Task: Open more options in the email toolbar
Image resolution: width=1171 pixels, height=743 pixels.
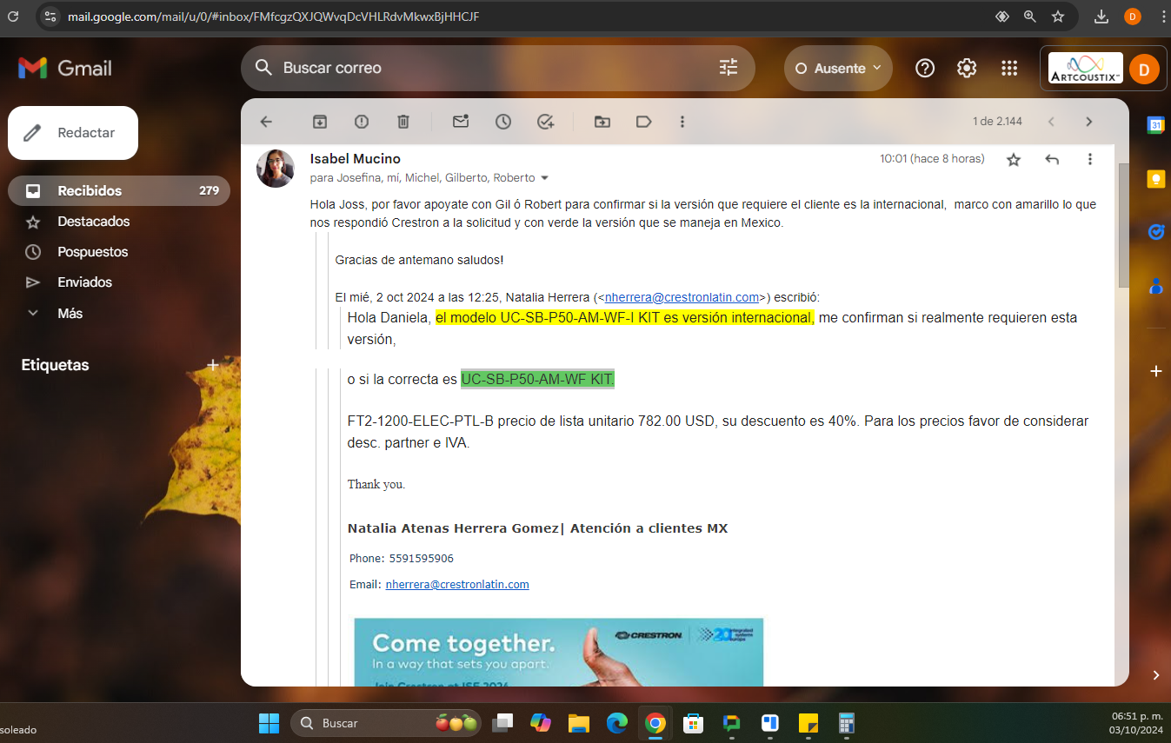Action: (x=682, y=122)
